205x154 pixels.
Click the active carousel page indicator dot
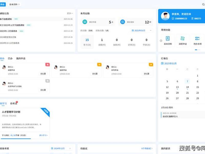point(196,50)
